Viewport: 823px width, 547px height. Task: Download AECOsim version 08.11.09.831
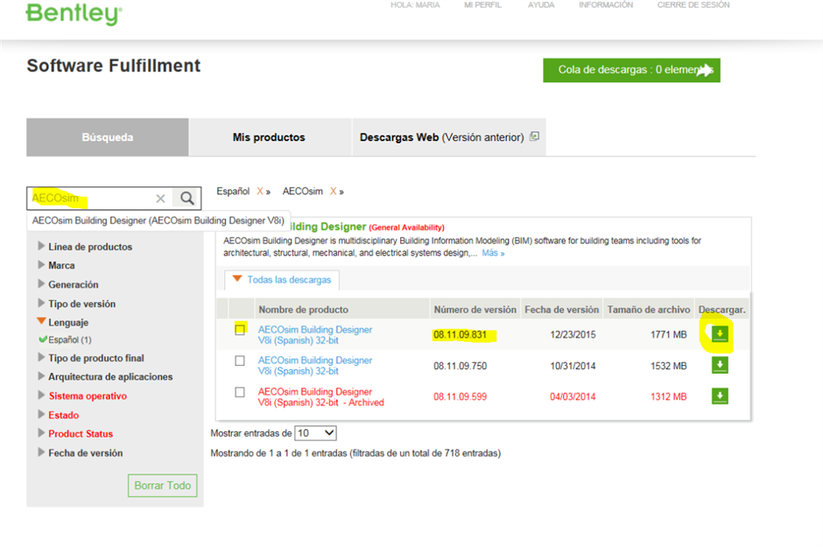pyautogui.click(x=720, y=334)
